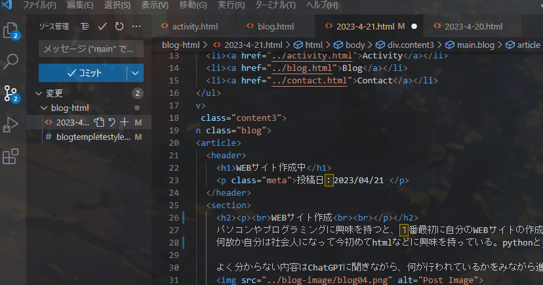Click line number 20
This screenshot has height=285, width=543.
[x=174, y=143]
